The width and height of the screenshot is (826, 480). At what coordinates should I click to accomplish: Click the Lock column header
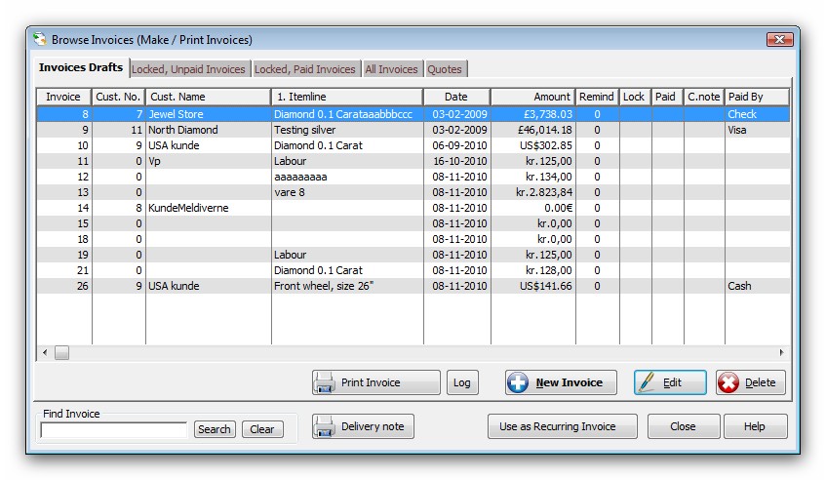(x=635, y=97)
